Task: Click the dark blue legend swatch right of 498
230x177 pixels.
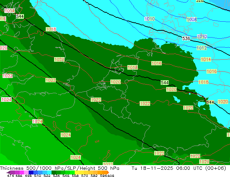Action: pyautogui.click(x=31, y=172)
